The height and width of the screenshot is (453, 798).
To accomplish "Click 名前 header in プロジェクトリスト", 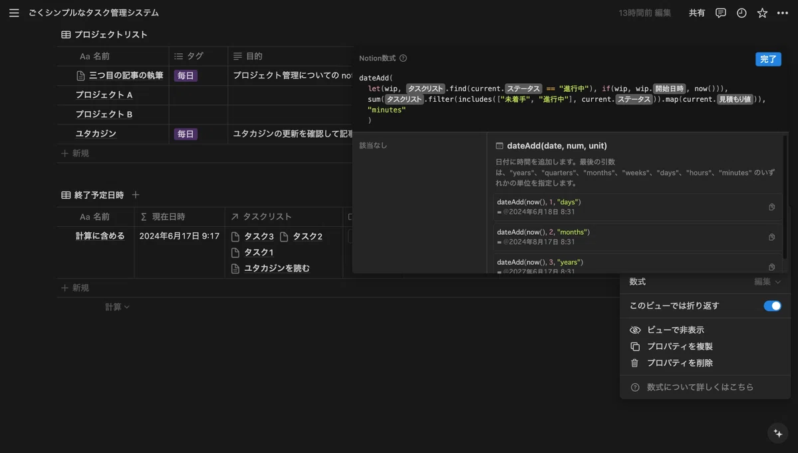I will pyautogui.click(x=113, y=57).
